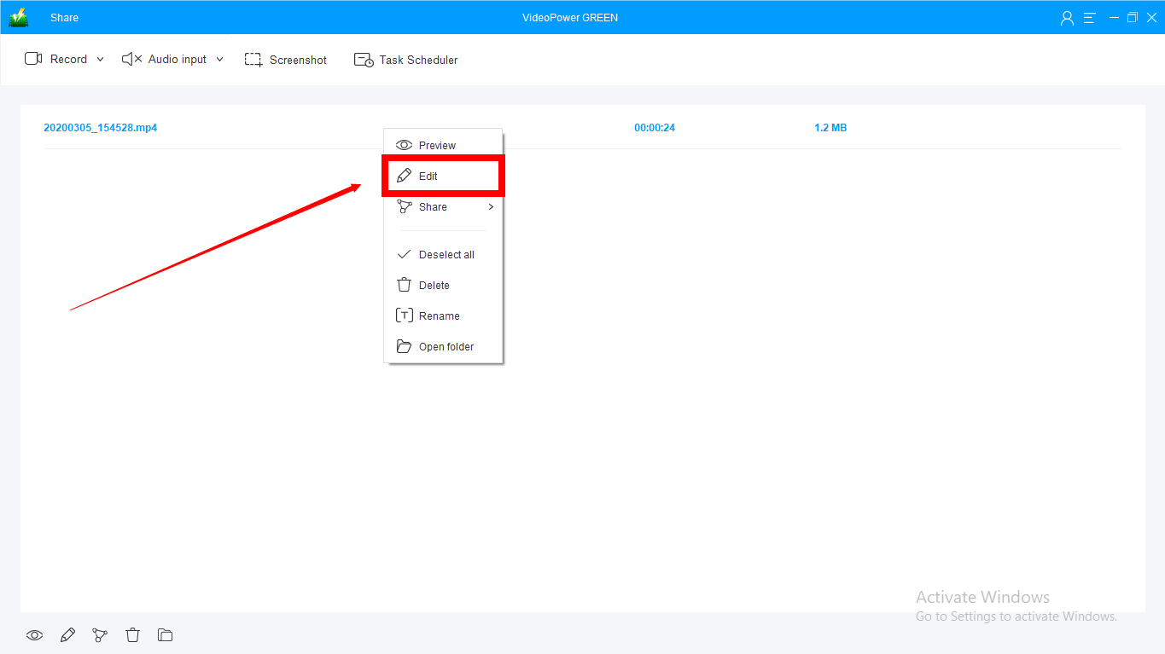This screenshot has width=1165, height=654.
Task: Click Deselect all in the context menu
Action: (x=446, y=255)
